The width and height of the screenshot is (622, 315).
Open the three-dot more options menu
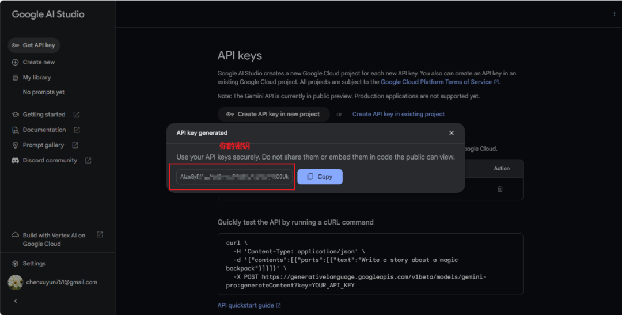pyautogui.click(x=615, y=14)
